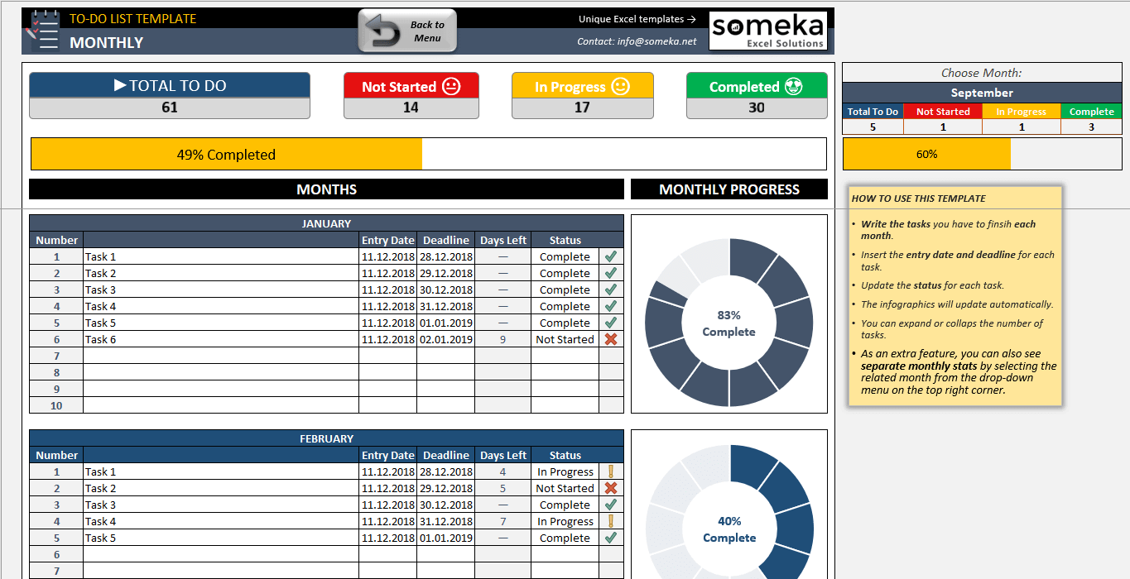Click the In Progress count 17
The width and height of the screenshot is (1130, 579).
click(x=582, y=108)
